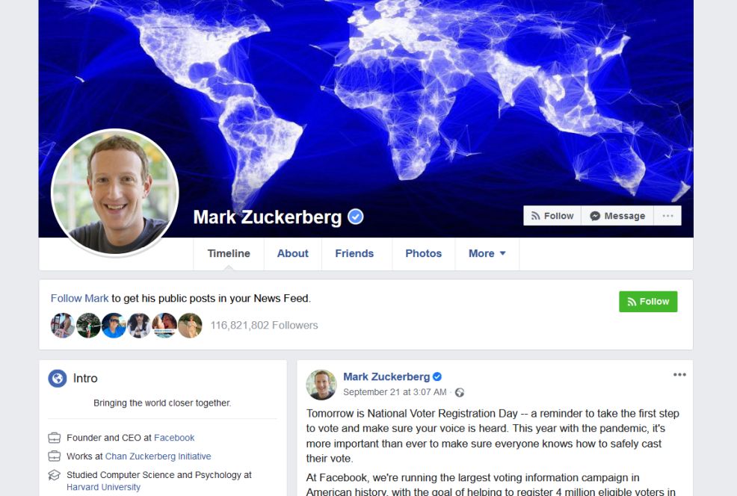Switch to the About tab
The width and height of the screenshot is (737, 496).
point(292,254)
